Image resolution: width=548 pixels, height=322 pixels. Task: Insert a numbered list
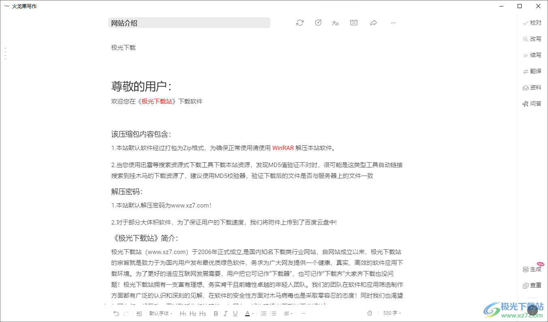263,314
